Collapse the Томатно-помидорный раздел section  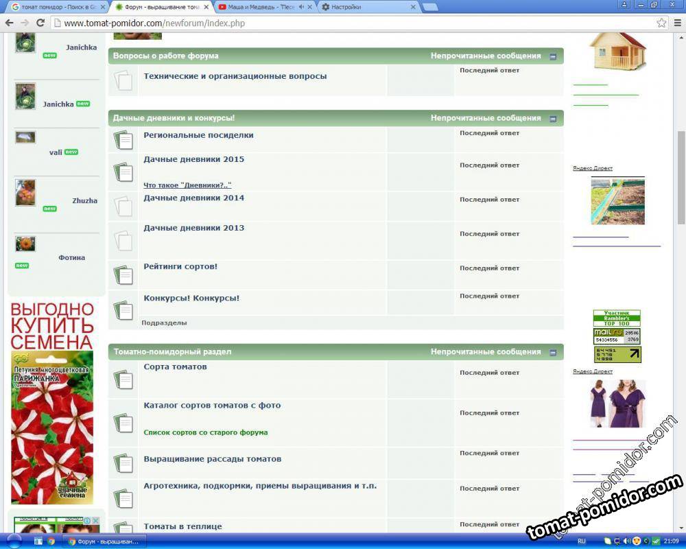(x=553, y=352)
